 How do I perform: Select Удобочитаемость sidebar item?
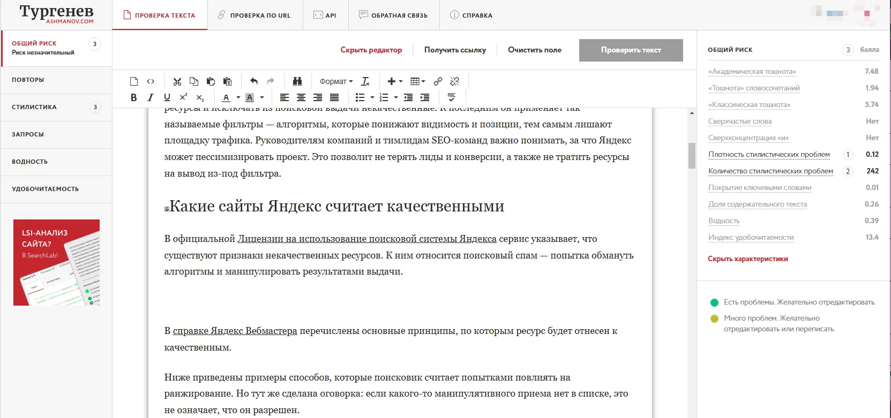click(56, 189)
